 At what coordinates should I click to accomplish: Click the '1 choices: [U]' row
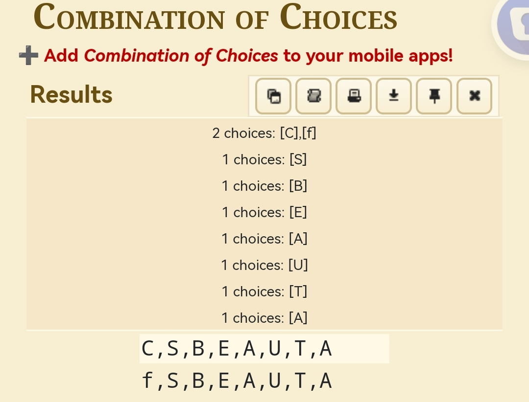pos(264,265)
